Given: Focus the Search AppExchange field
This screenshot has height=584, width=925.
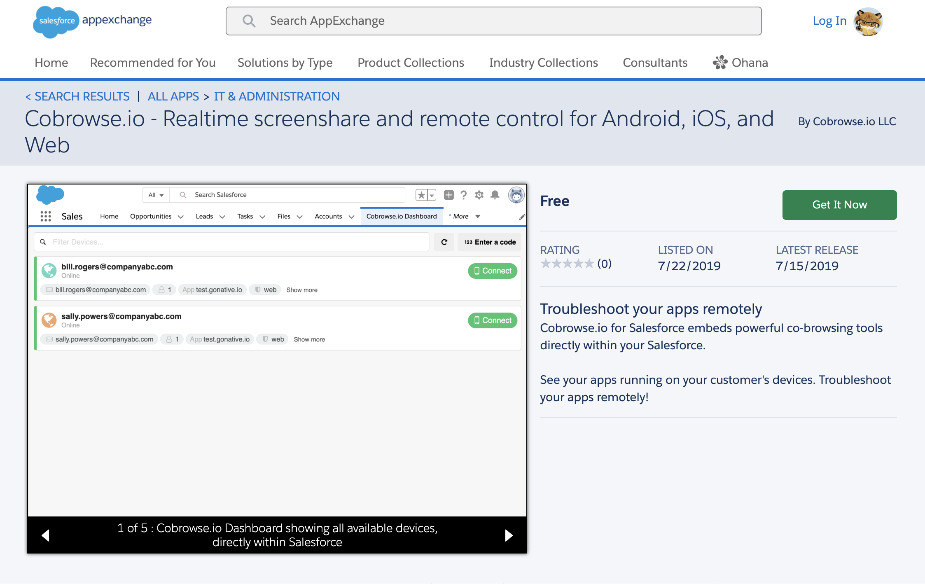Looking at the screenshot, I should point(493,21).
